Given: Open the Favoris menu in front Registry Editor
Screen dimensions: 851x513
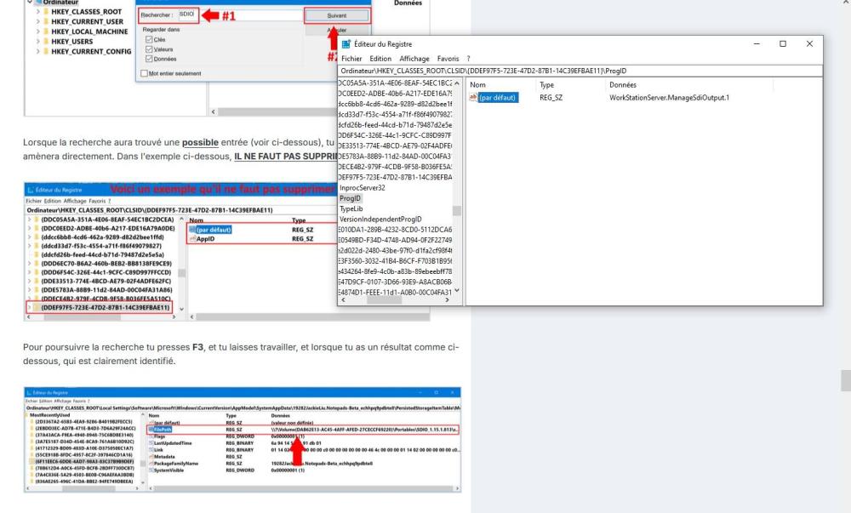Looking at the screenshot, I should pos(448,59).
